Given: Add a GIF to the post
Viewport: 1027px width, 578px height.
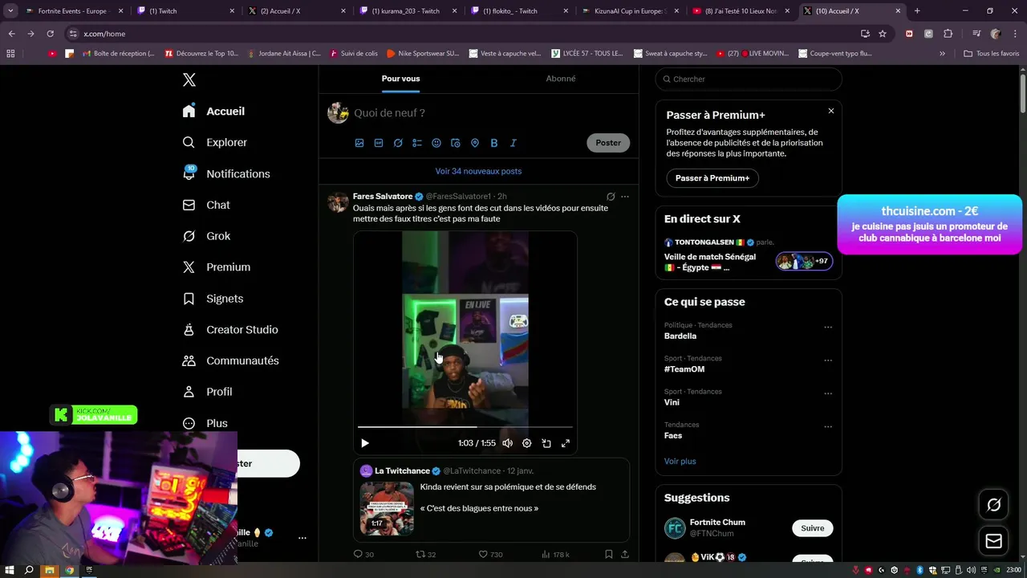Looking at the screenshot, I should coord(379,143).
